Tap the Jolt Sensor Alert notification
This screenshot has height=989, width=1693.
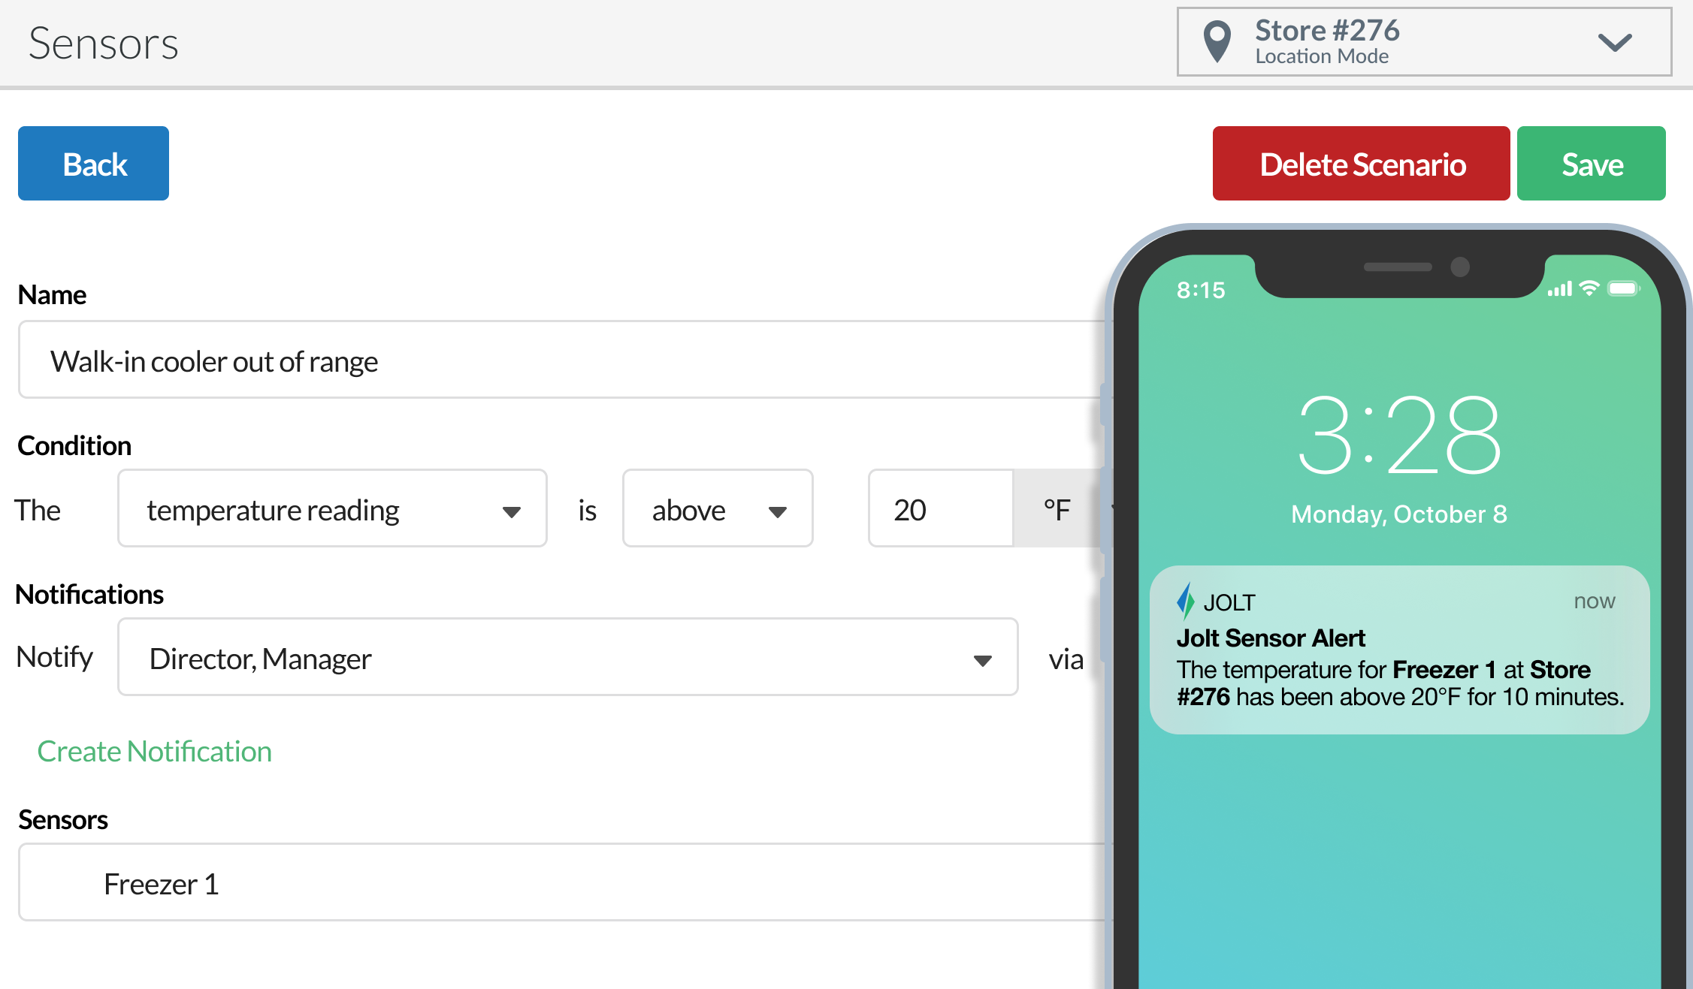tap(1399, 650)
